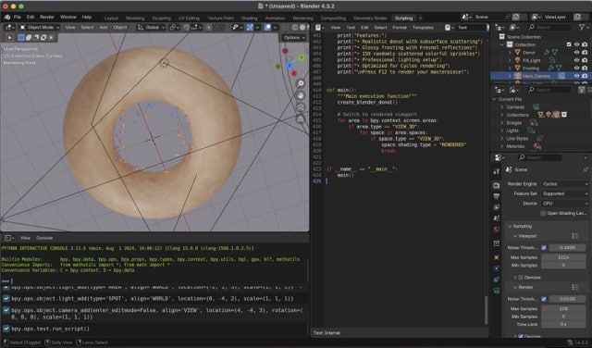Open the Python console editor type icon

(x=9, y=238)
